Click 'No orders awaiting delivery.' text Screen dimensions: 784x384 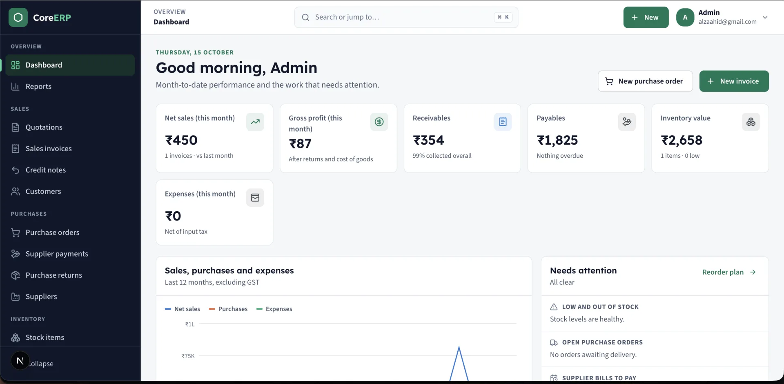[x=593, y=355]
